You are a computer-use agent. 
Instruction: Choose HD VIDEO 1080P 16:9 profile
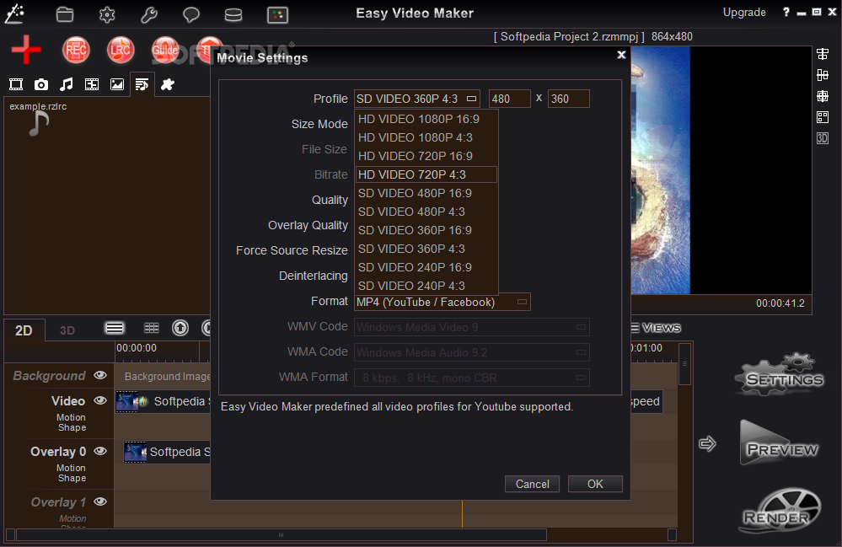click(426, 119)
